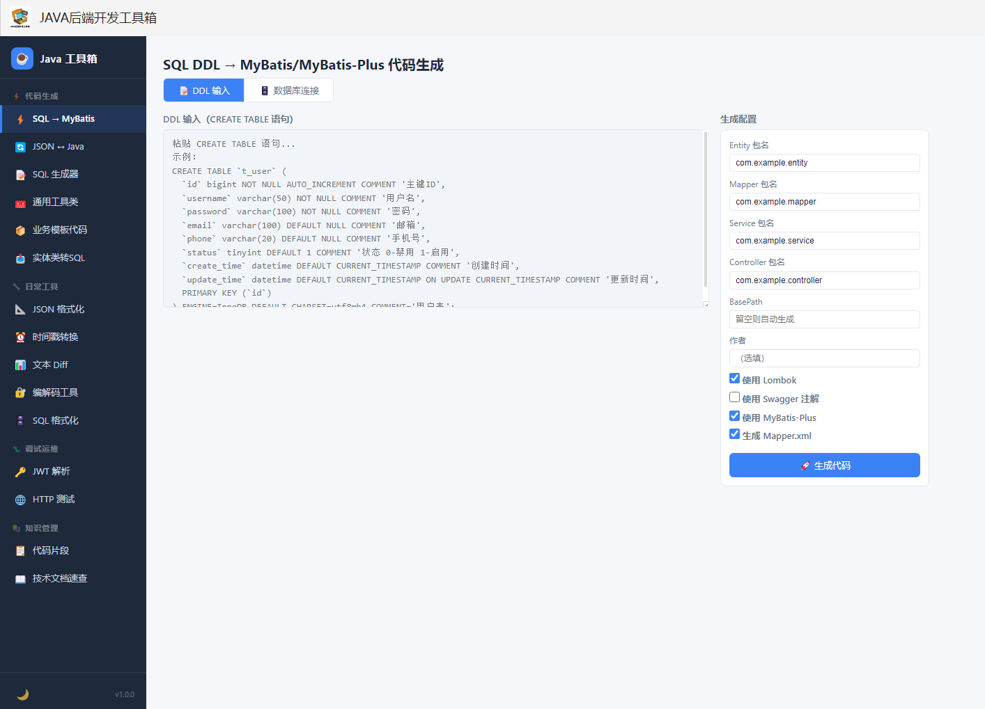Click the Java toolbox logo icon in sidebar header
The height and width of the screenshot is (709, 985).
[x=22, y=58]
